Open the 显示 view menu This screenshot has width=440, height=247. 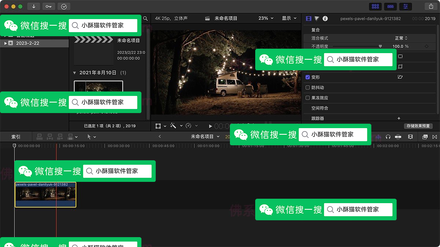coord(289,18)
